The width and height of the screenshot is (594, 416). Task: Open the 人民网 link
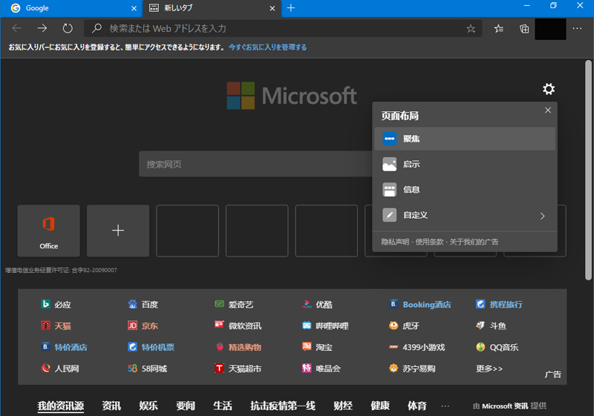pos(60,369)
